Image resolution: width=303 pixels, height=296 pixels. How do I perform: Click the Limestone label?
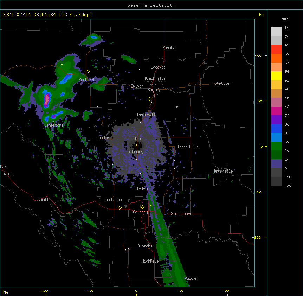click(x=54, y=125)
